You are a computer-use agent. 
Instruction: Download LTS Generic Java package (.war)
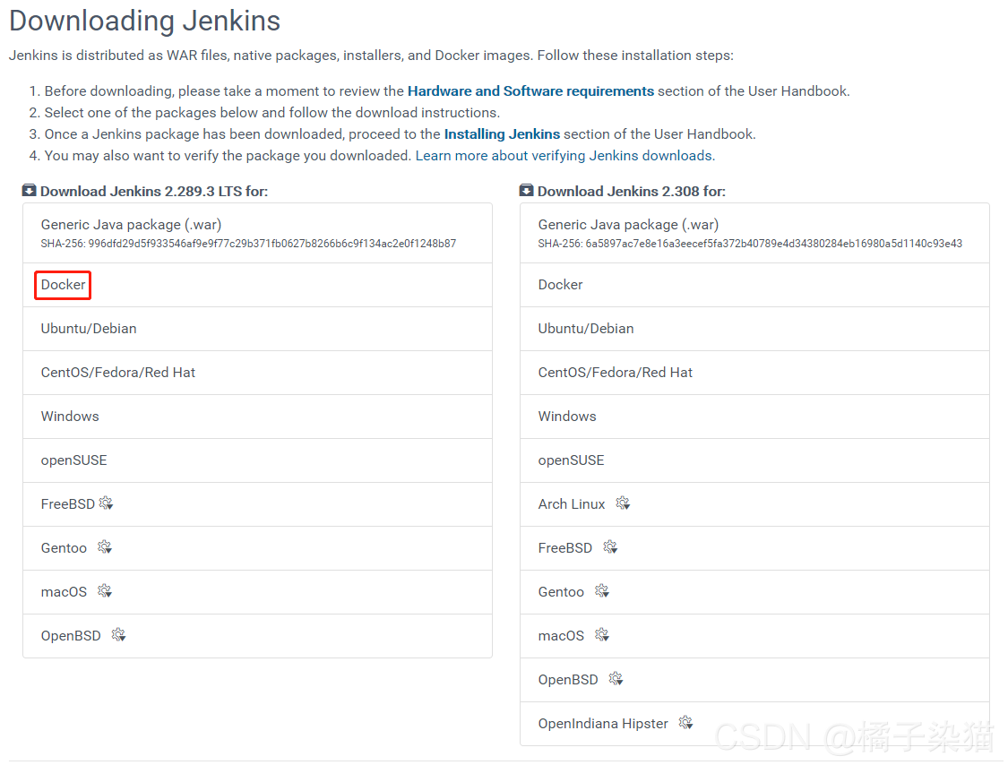pyautogui.click(x=257, y=234)
